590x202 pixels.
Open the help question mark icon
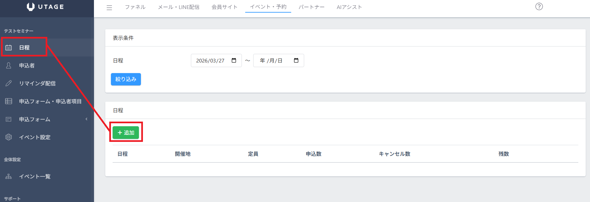pyautogui.click(x=539, y=7)
